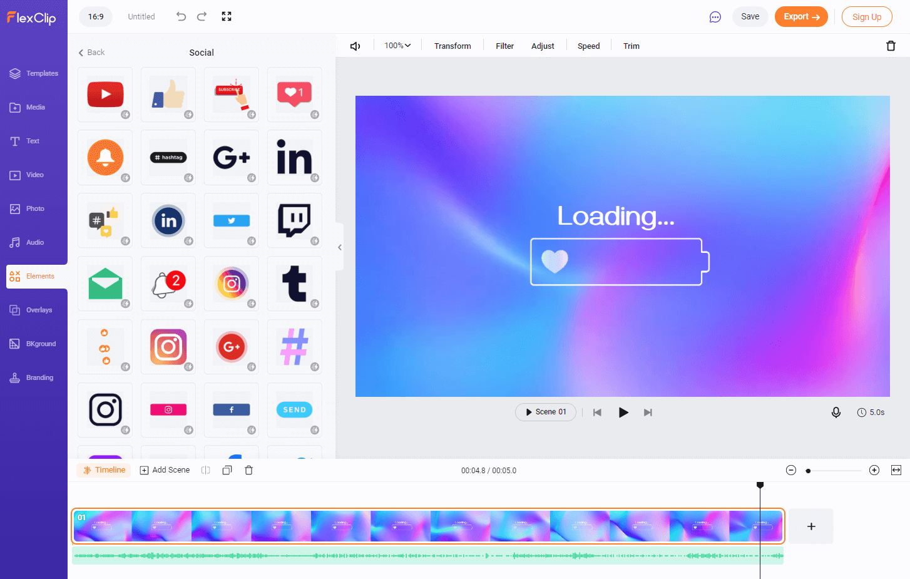
Task: Fit timeline to width icon
Action: pos(896,470)
